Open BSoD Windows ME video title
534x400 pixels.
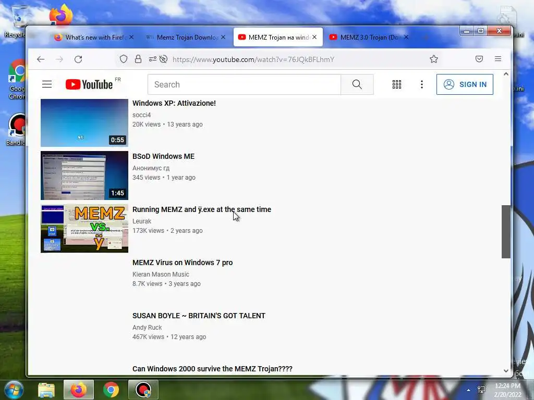coord(163,156)
